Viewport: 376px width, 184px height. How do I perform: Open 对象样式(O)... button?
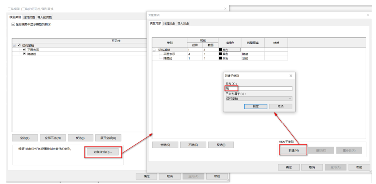click(x=103, y=152)
